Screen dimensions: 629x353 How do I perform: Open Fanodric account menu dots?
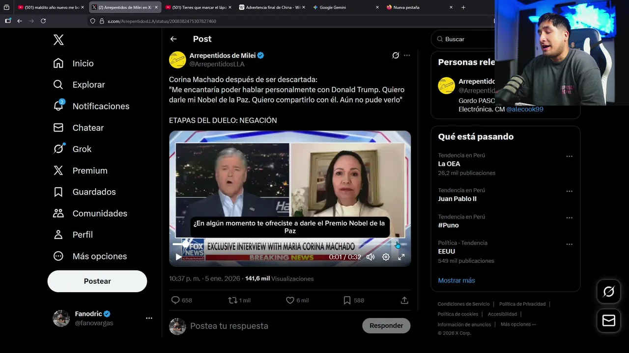(x=149, y=318)
